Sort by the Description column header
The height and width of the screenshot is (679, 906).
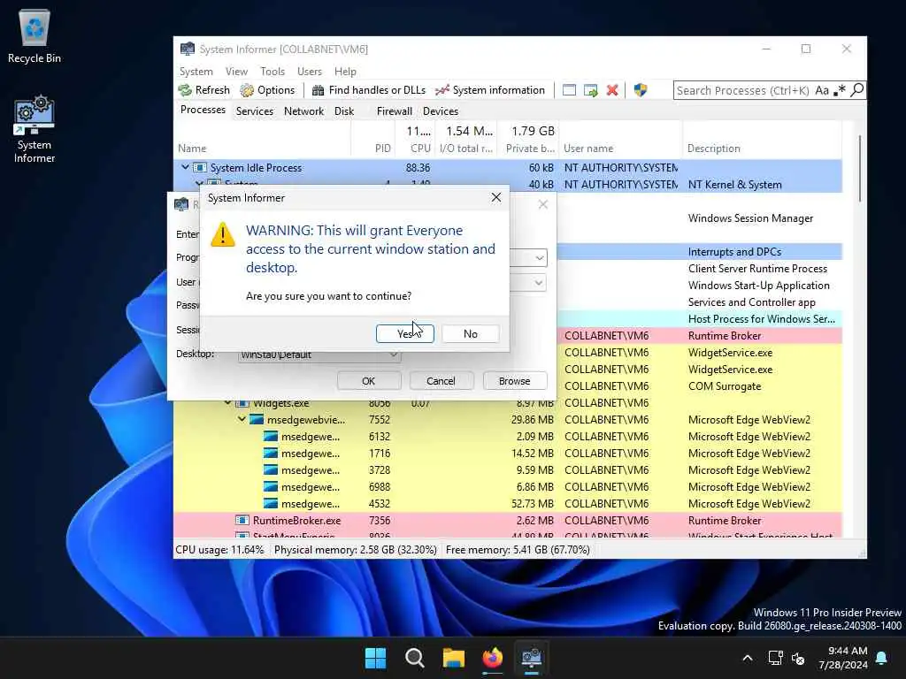(x=762, y=149)
